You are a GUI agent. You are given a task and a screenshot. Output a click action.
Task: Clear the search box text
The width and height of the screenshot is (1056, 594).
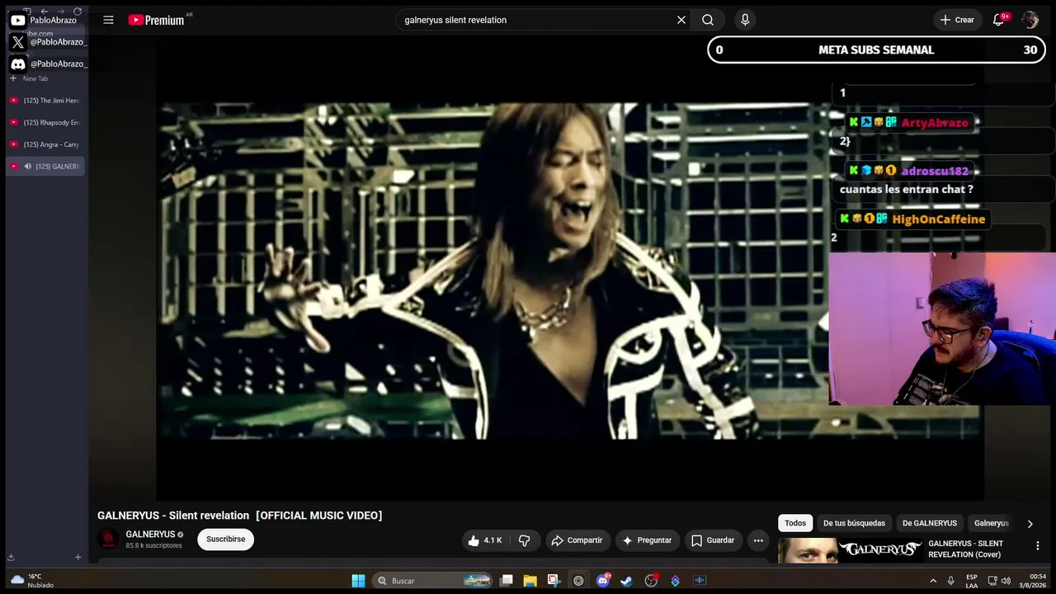pyautogui.click(x=681, y=20)
